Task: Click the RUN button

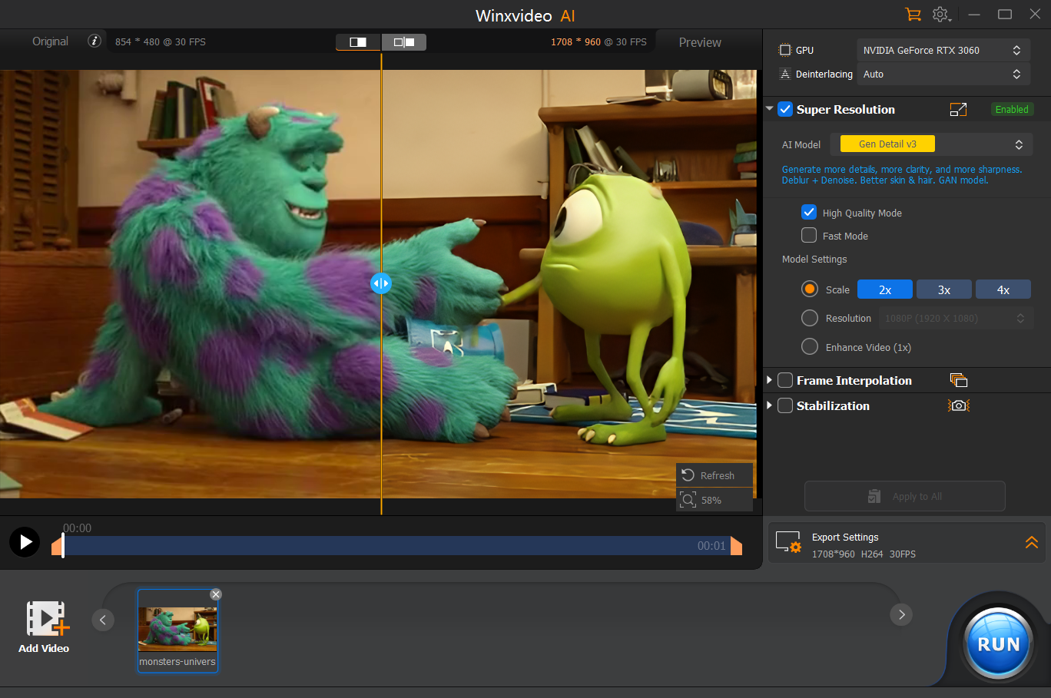Action: pyautogui.click(x=998, y=644)
